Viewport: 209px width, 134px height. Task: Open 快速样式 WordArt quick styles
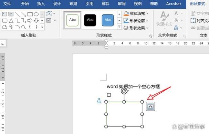(164, 20)
